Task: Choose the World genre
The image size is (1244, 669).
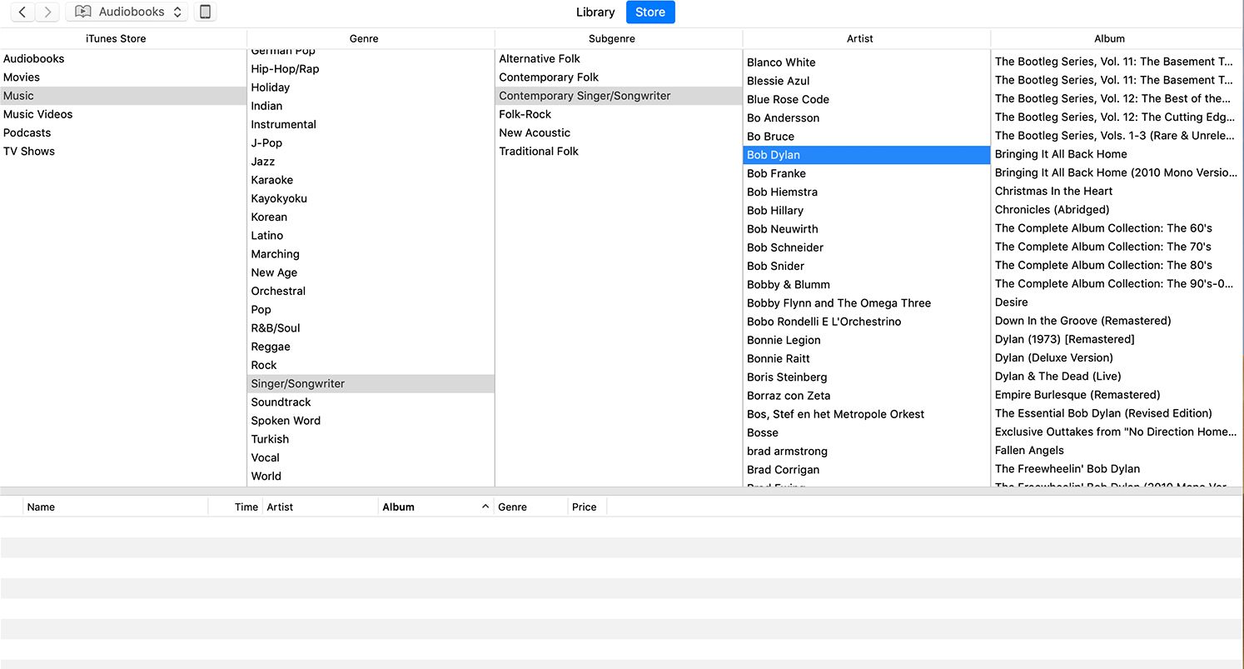Action: click(x=371, y=477)
